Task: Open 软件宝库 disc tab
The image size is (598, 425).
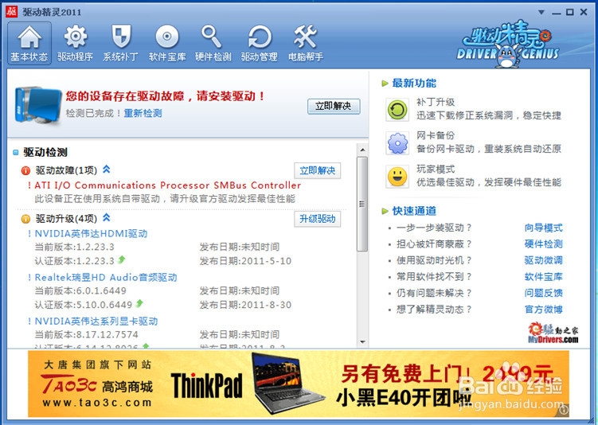Action: coord(167,43)
